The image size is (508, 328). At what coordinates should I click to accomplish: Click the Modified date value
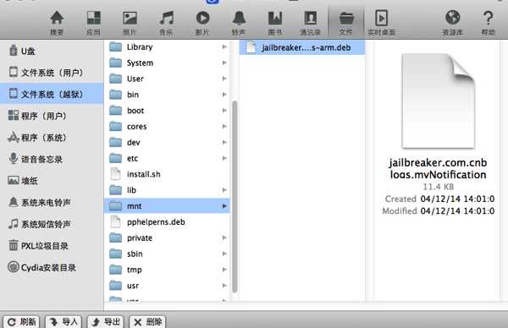(x=457, y=210)
